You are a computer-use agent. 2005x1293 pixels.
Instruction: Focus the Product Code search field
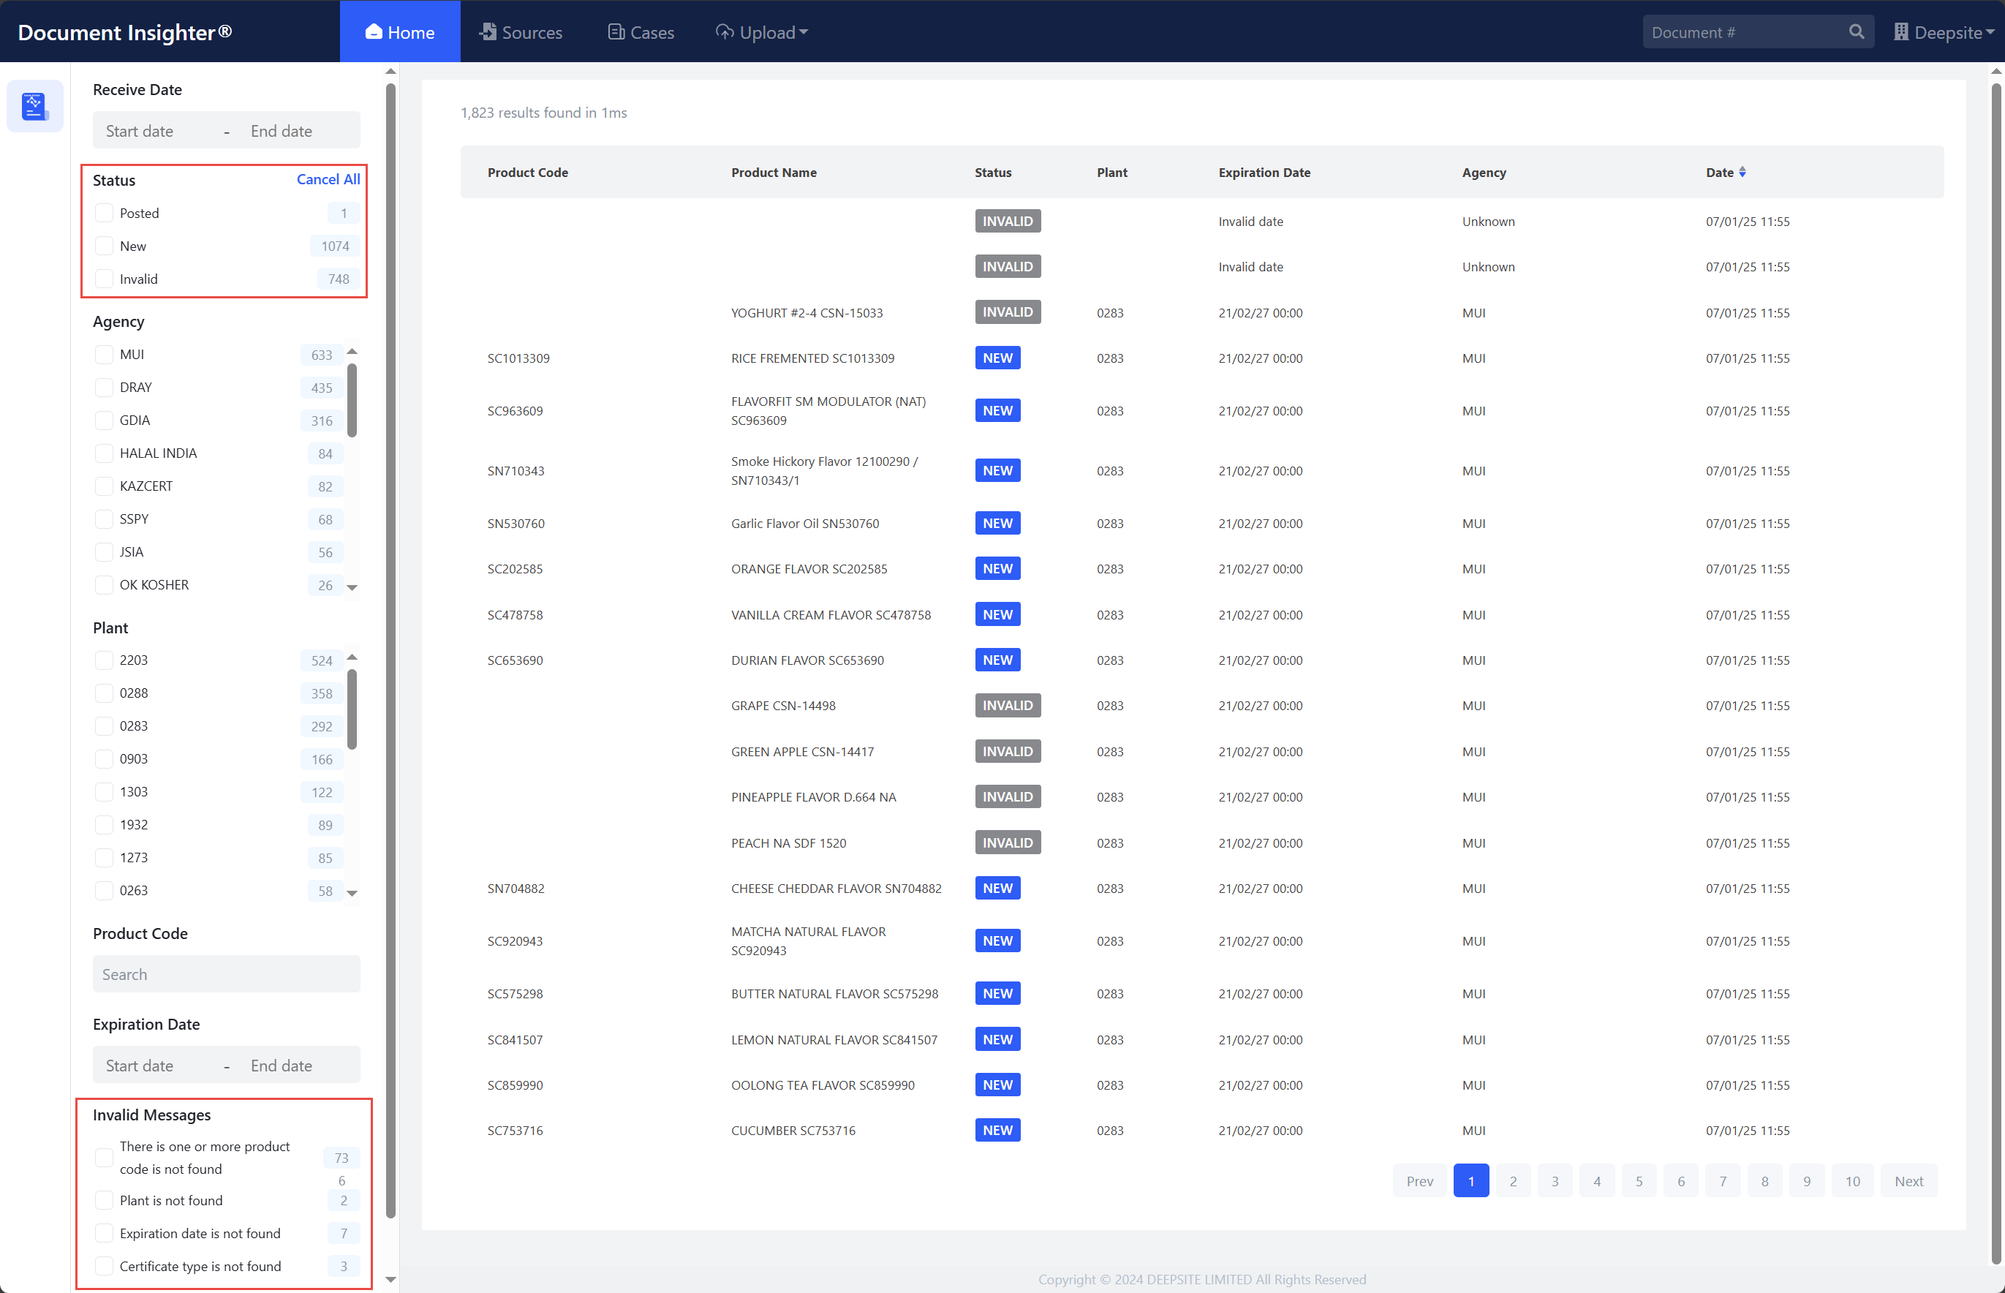(226, 974)
